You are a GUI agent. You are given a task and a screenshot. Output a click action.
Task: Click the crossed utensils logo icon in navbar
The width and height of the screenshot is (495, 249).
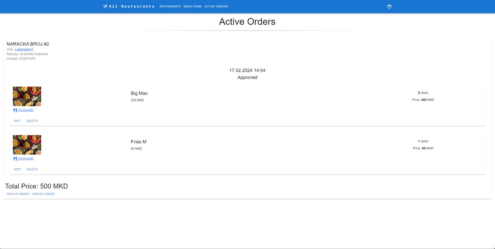(105, 6)
